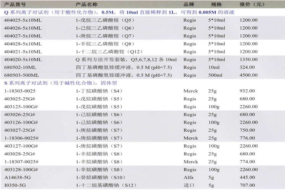
Task: Click product code 1-18307-0025#
Action: tap(22, 162)
